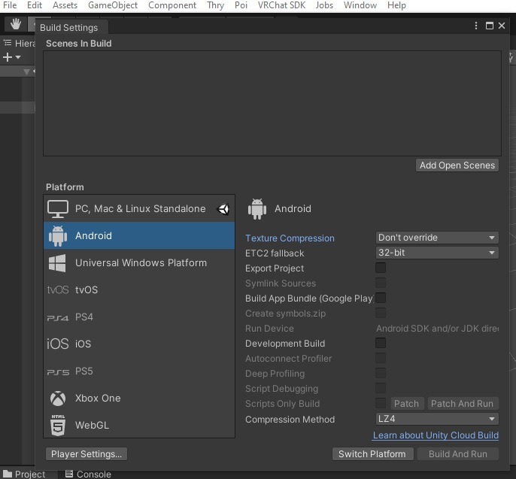Click the Xbox One logo icon
The width and height of the screenshot is (516, 479).
pyautogui.click(x=58, y=399)
